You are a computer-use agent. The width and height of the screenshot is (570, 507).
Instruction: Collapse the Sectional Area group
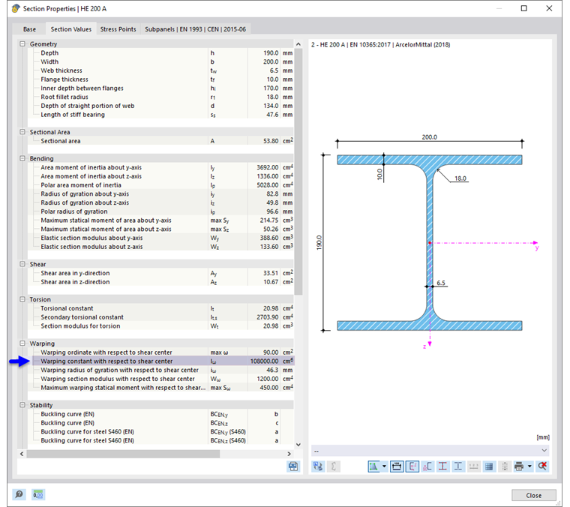point(22,132)
